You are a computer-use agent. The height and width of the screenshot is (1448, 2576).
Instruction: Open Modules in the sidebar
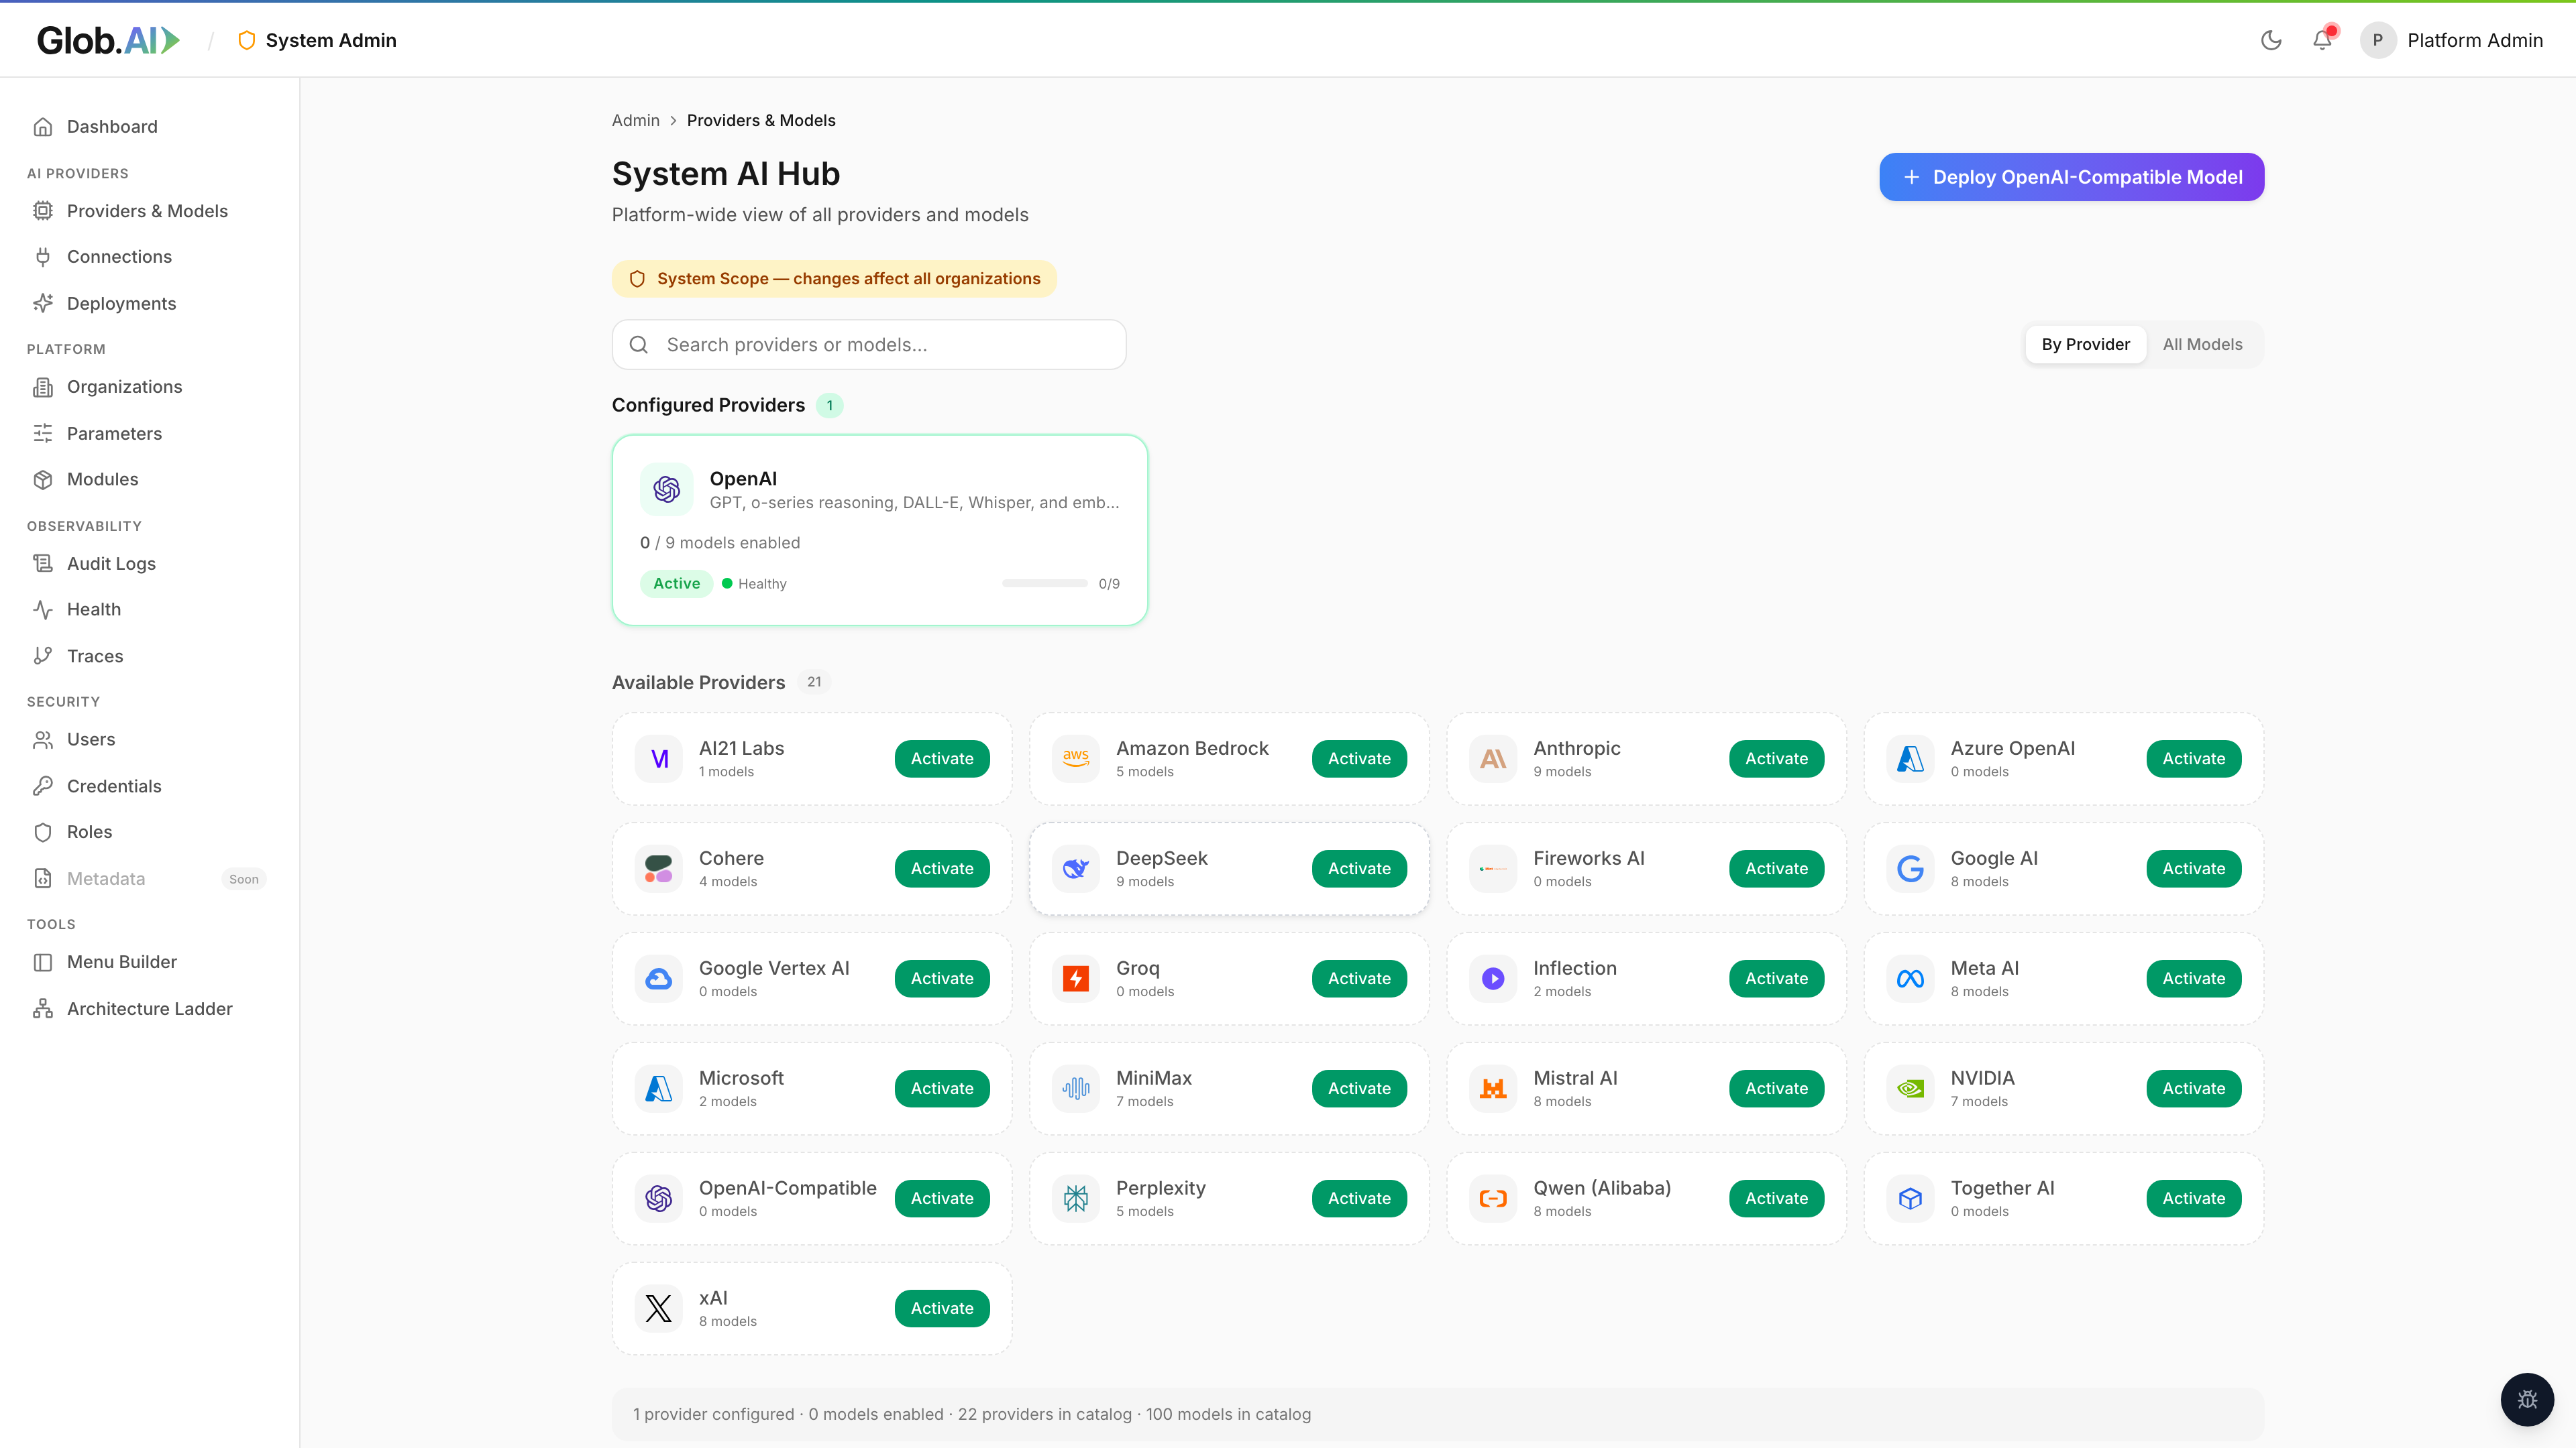tap(150, 480)
